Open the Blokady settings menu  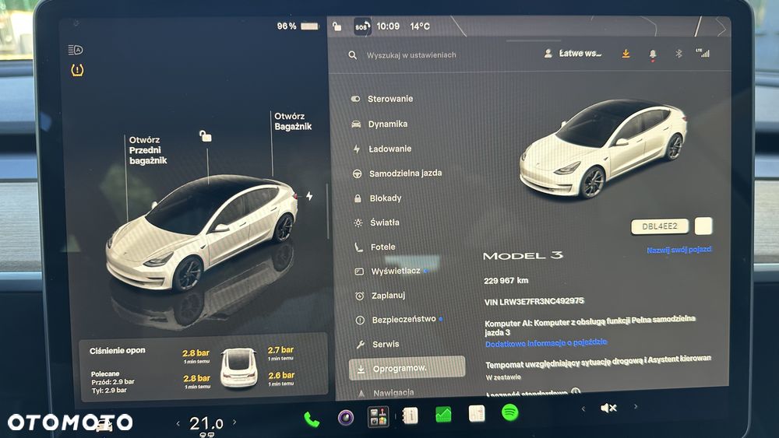click(378, 198)
